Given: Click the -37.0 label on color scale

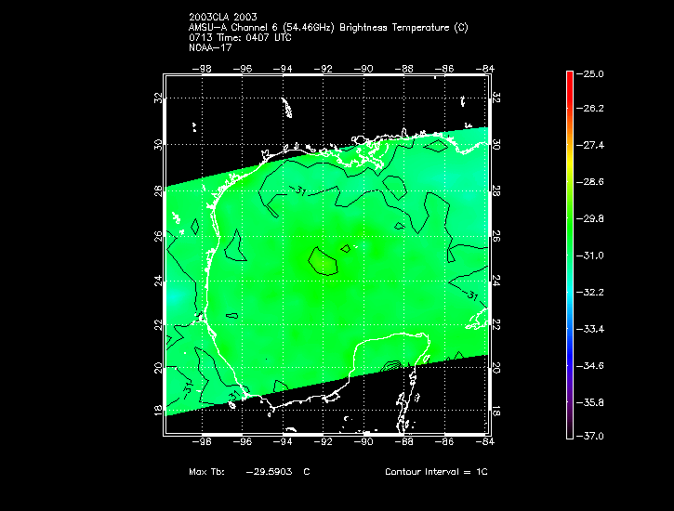Looking at the screenshot, I should click(590, 436).
